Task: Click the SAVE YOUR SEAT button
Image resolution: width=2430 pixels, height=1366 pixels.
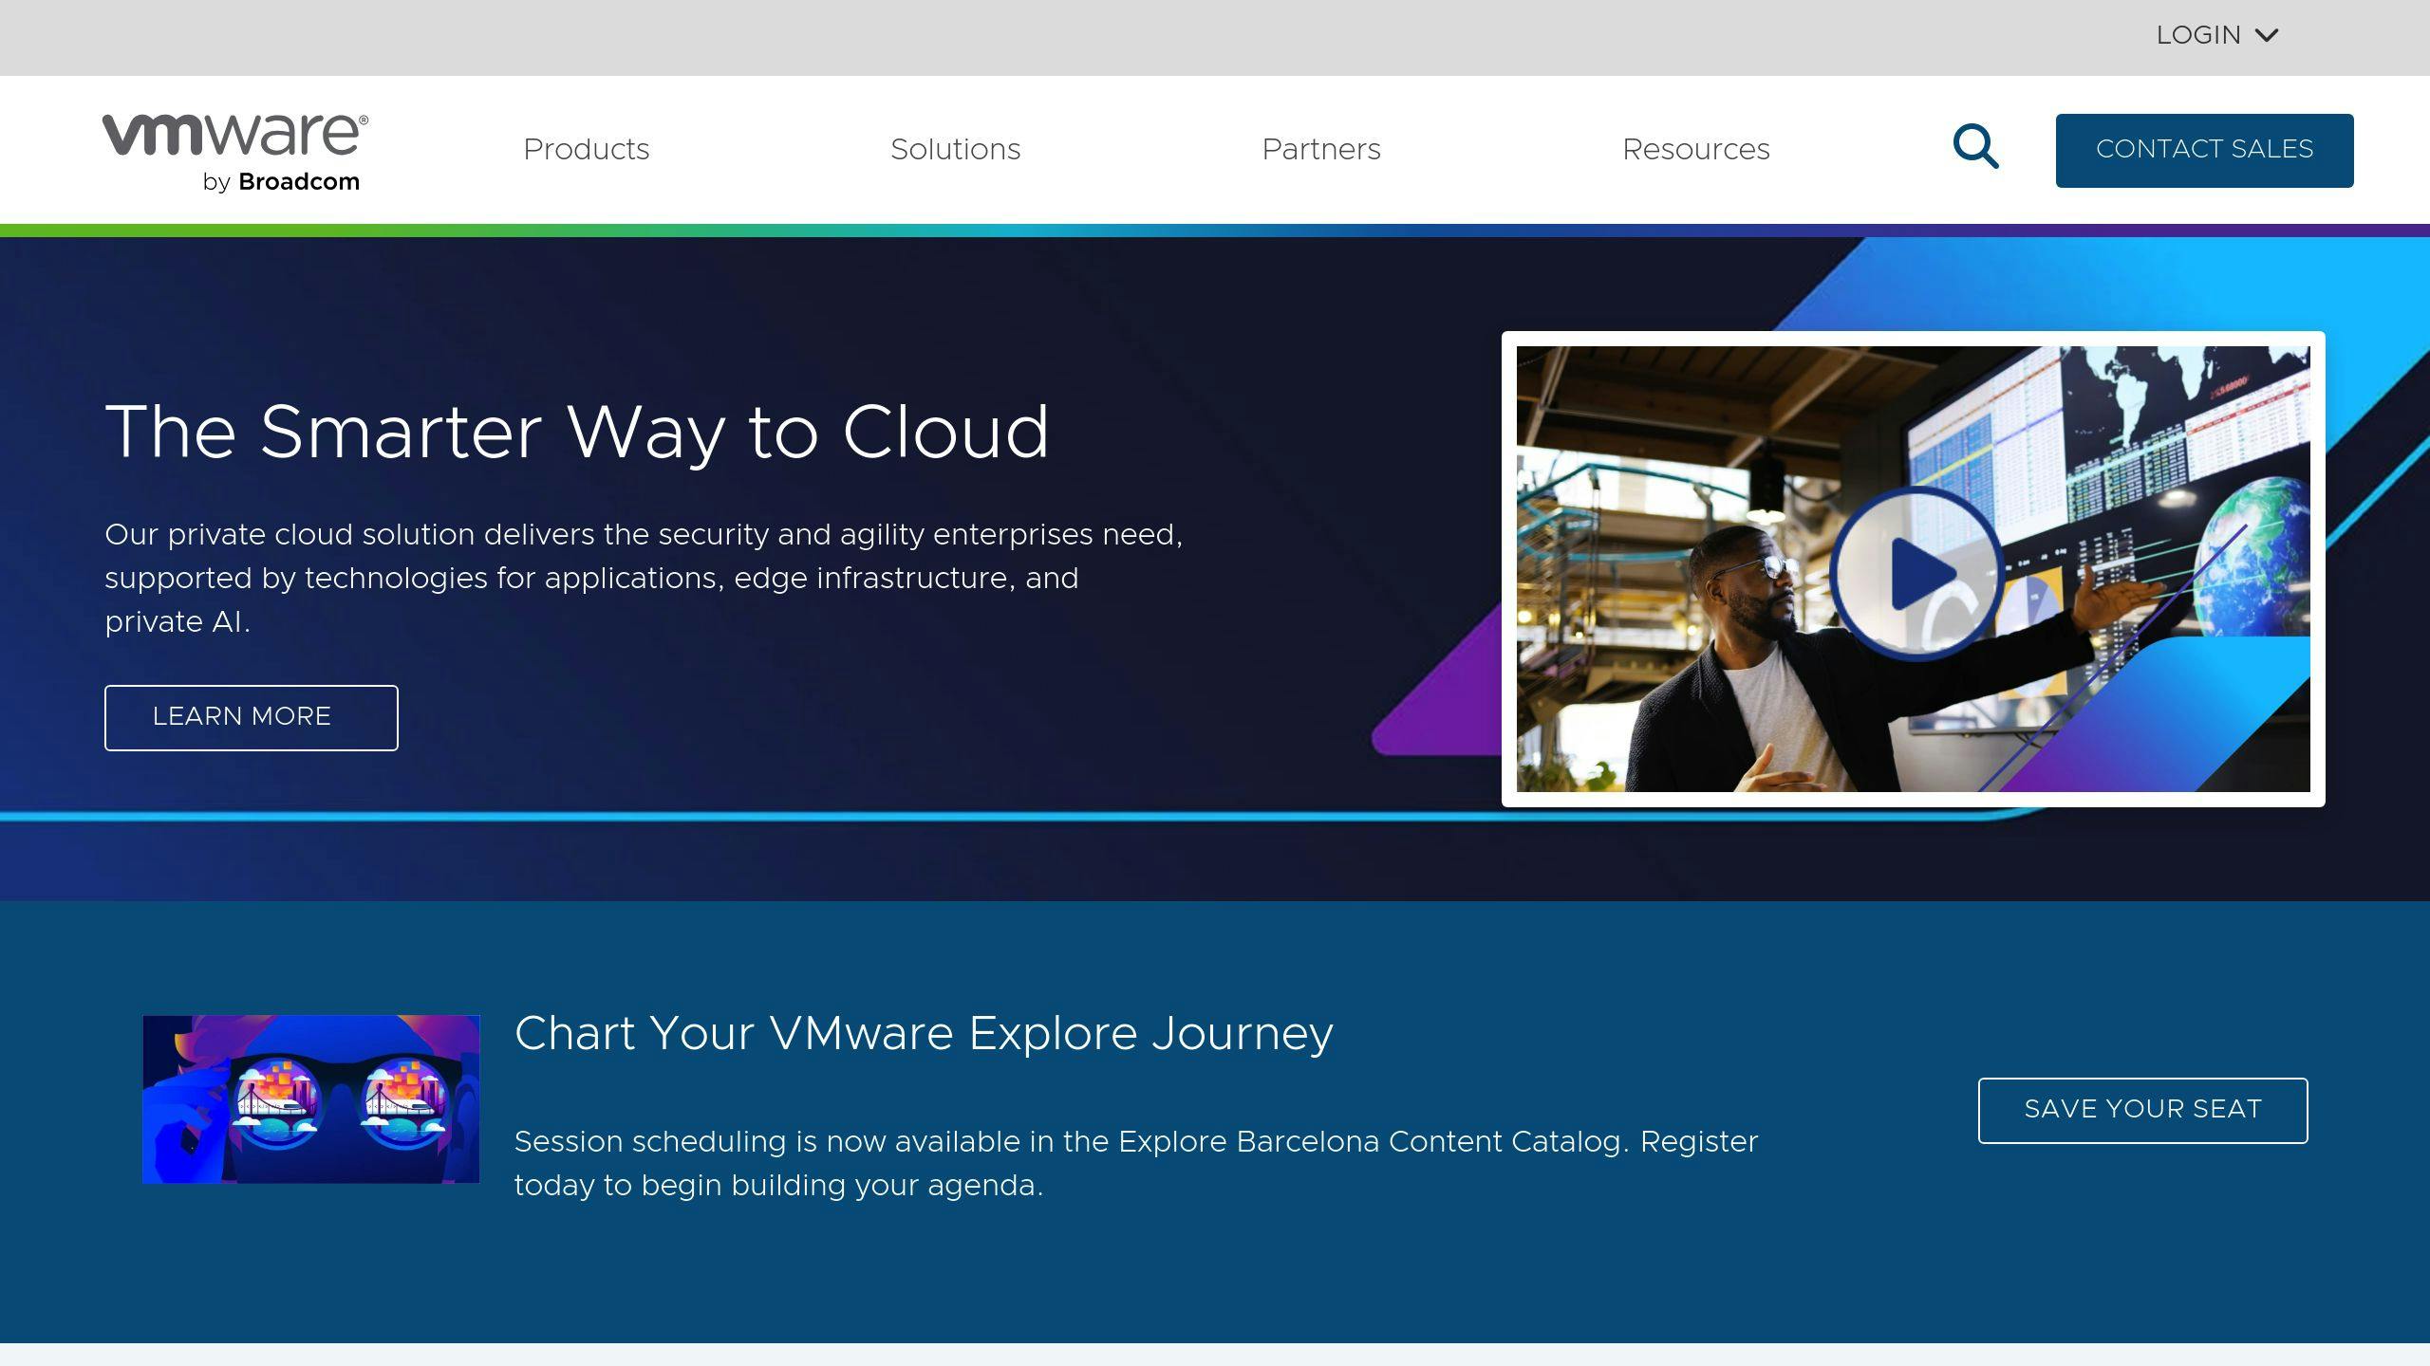Action: pyautogui.click(x=2142, y=1111)
